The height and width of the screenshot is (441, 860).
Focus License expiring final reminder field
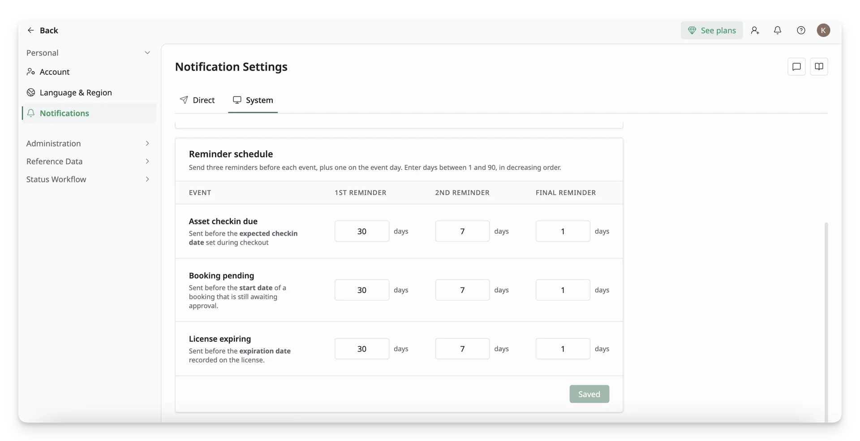pyautogui.click(x=563, y=349)
